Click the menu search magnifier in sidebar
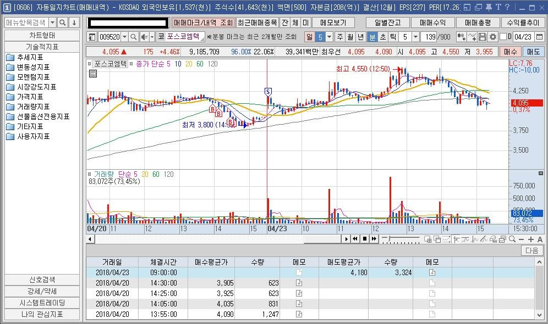This screenshot has height=324, width=548. (x=63, y=23)
